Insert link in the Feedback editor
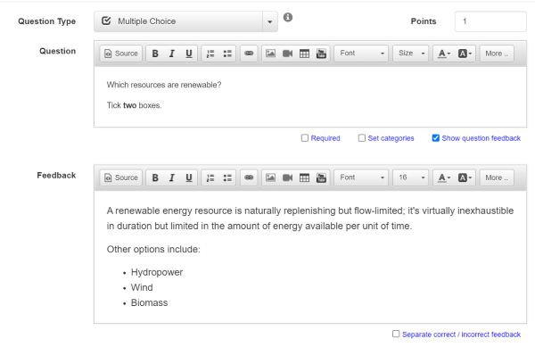Screen dimensions: 535x347 249,178
